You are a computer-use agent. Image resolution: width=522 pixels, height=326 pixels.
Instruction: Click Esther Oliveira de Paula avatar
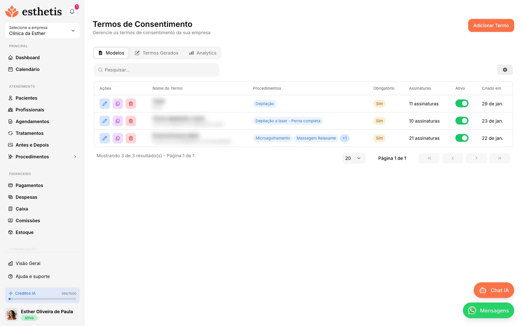pyautogui.click(x=12, y=315)
